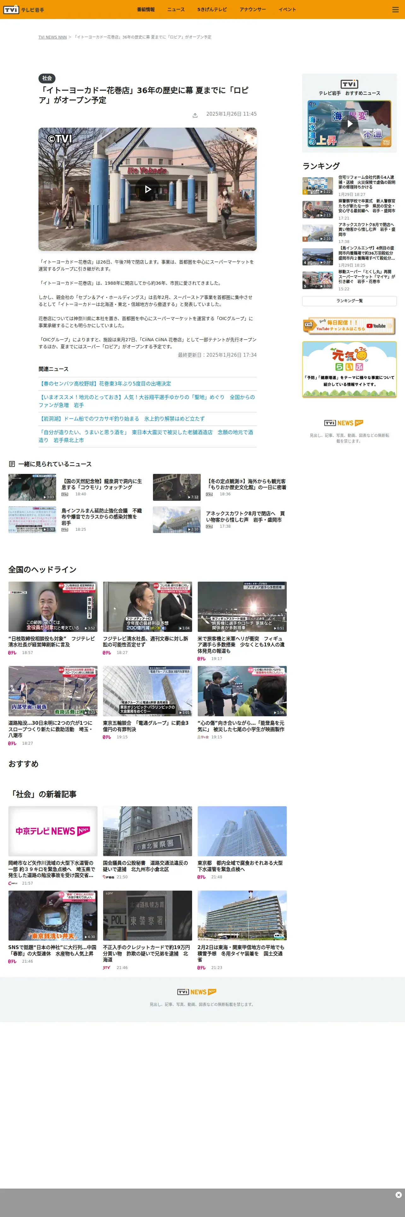Screen dimensions: 405x1217
Task: Open フジテレビ清水社長 日枝取締役 headline thumbnail
Action: 53,607
